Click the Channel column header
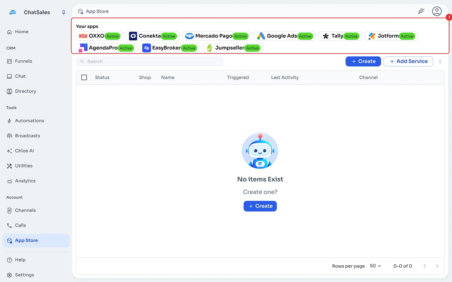 368,78
